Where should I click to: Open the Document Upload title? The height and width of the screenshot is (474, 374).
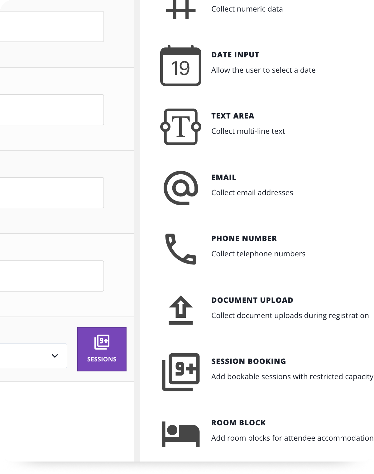pyautogui.click(x=252, y=300)
